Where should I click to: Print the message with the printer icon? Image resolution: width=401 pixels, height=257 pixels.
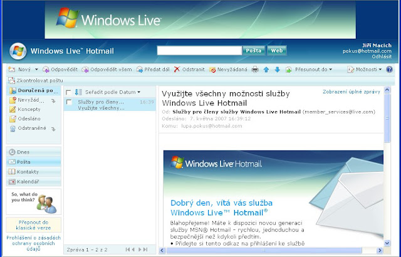(x=255, y=70)
